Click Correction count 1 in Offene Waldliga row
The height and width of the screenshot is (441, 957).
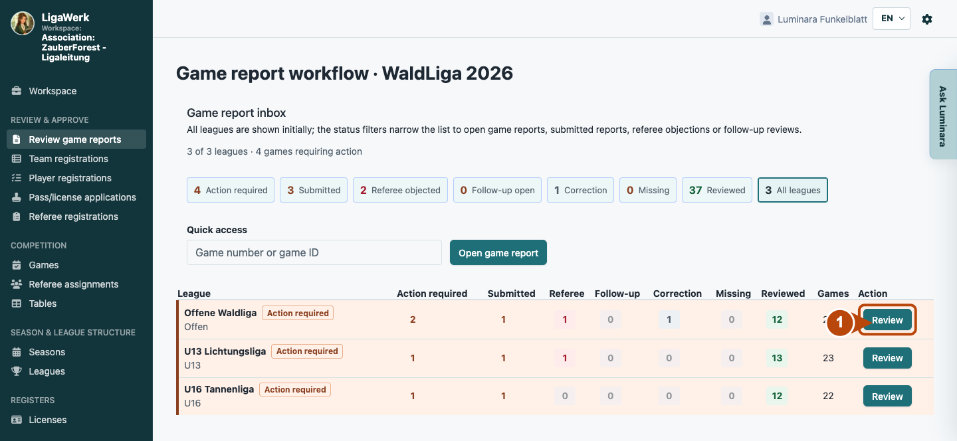click(669, 319)
